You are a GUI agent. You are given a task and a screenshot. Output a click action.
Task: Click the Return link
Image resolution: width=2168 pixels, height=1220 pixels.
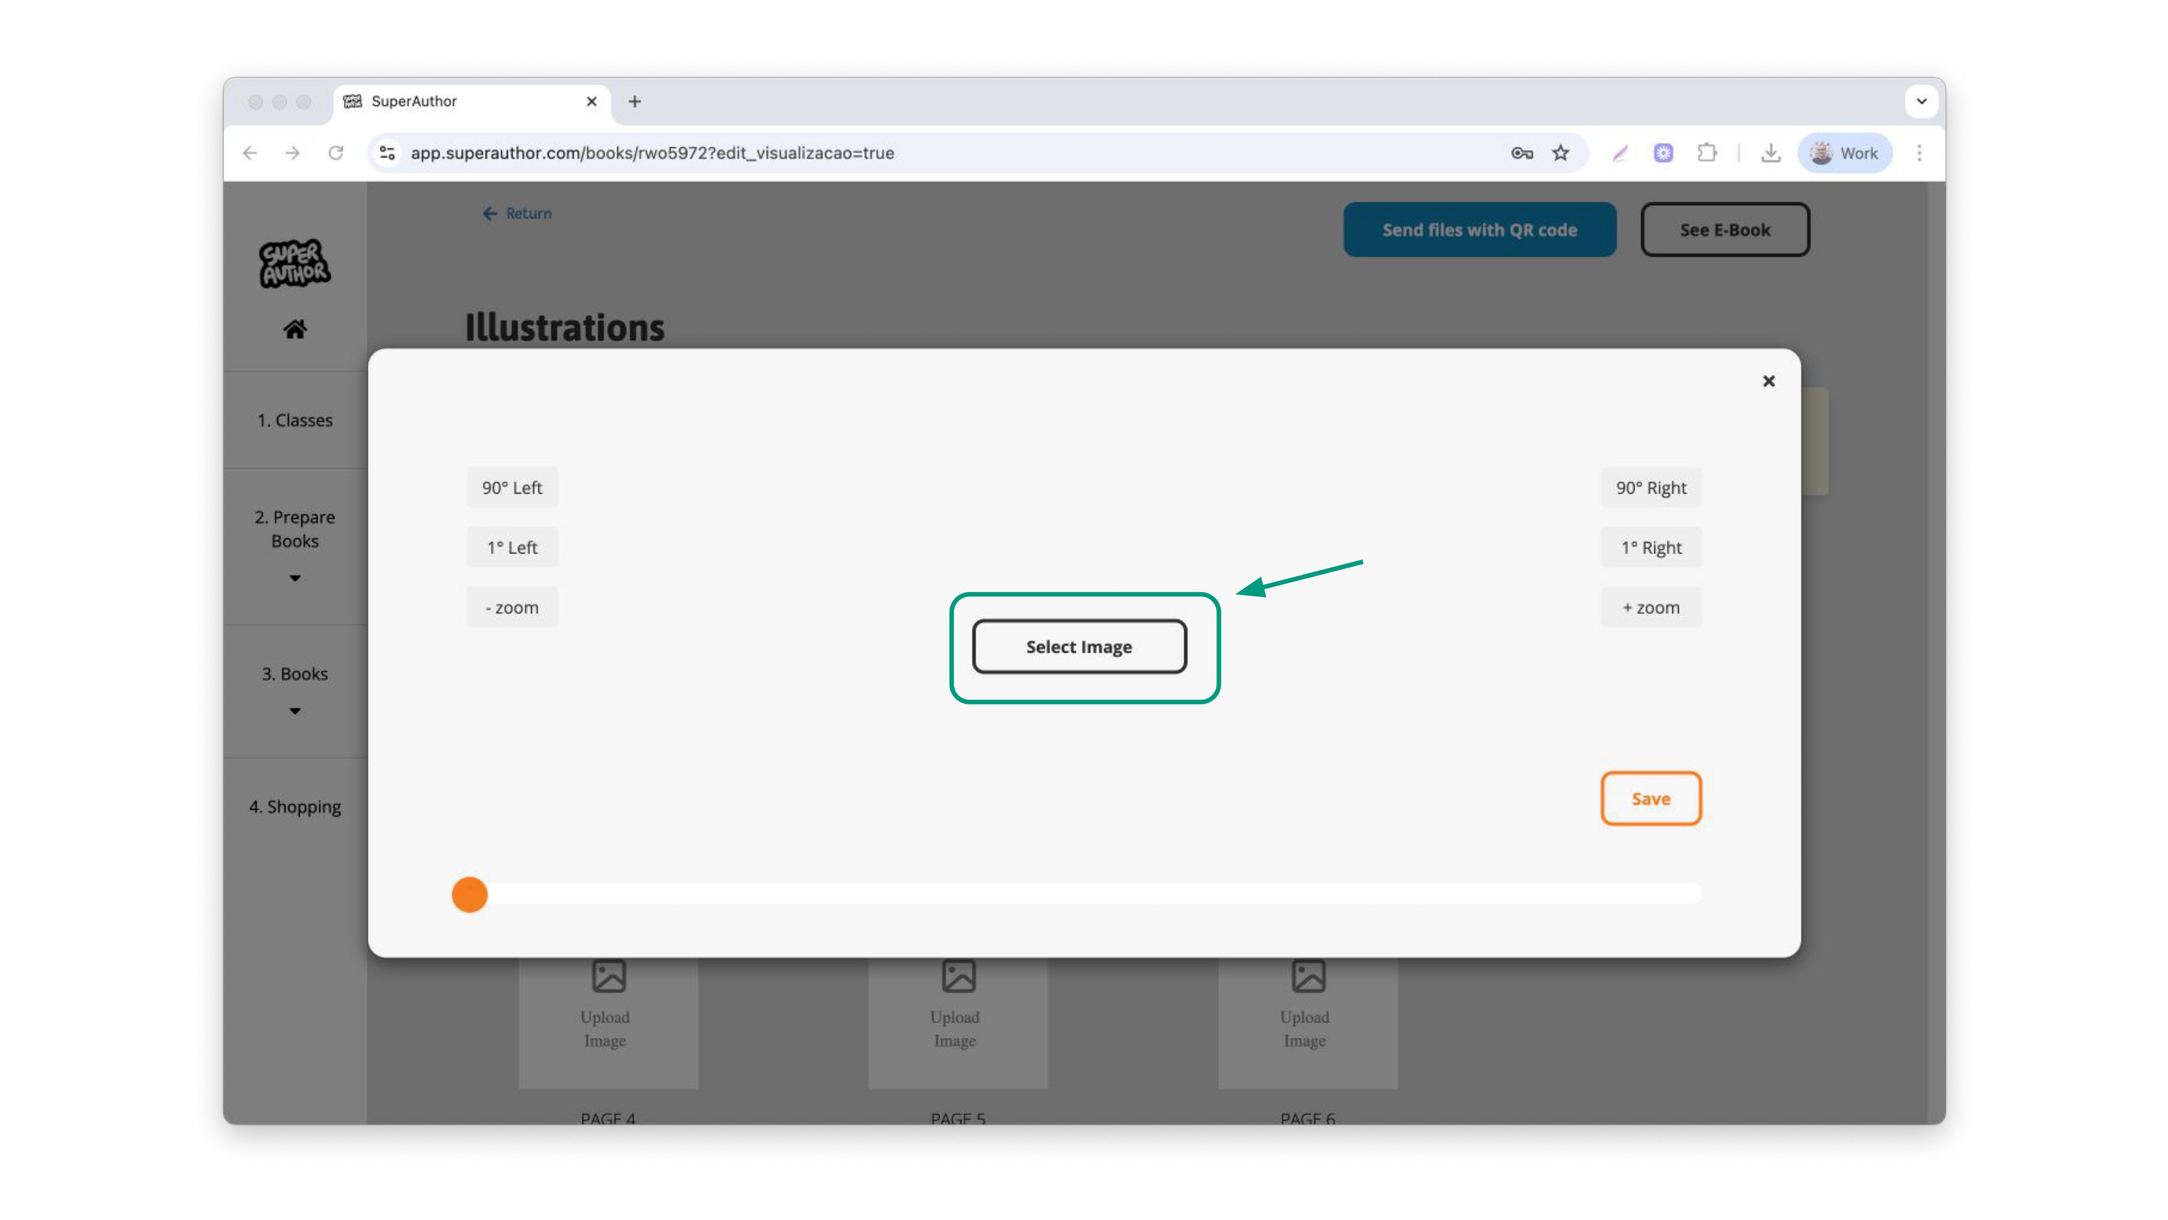(517, 214)
